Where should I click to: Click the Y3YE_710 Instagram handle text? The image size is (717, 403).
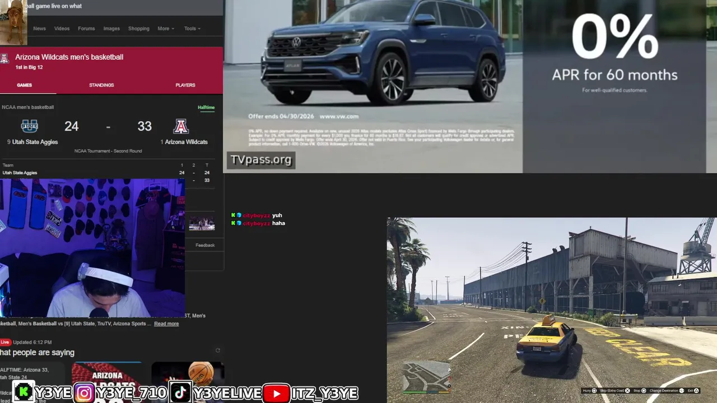[x=131, y=393]
